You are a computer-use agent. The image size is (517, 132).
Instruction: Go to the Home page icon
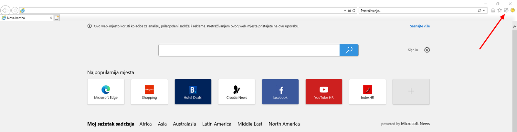[x=493, y=10]
